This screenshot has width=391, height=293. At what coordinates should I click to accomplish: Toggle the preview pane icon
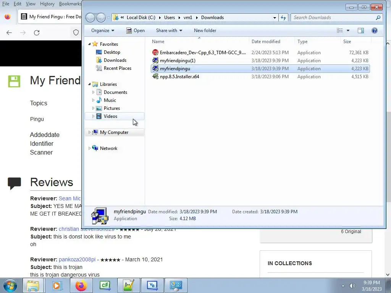click(x=361, y=31)
